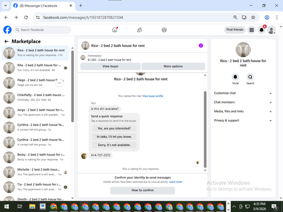Open the Chrome three-dot menu
The image size is (283, 212).
[x=277, y=18]
